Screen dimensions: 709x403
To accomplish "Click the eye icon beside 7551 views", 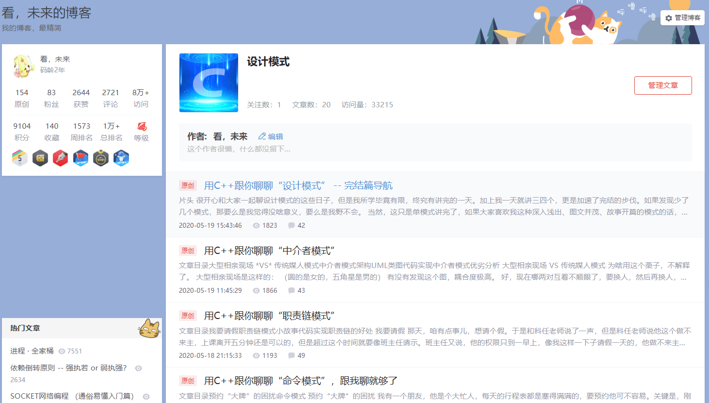I will point(62,351).
